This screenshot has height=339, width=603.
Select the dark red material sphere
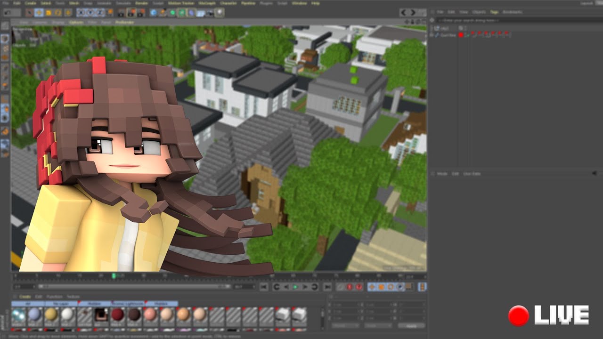point(117,315)
